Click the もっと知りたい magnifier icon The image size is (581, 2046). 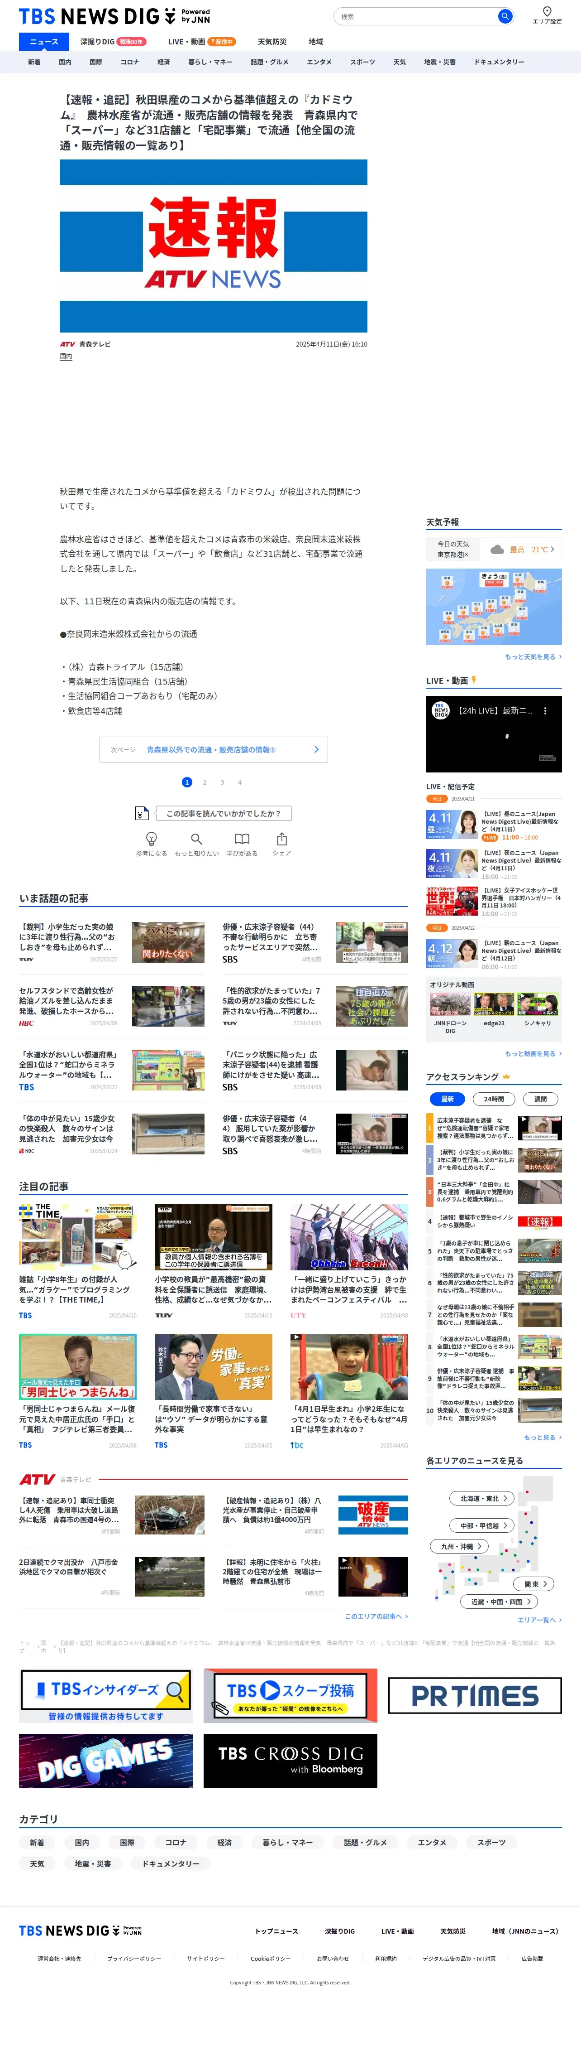197,839
